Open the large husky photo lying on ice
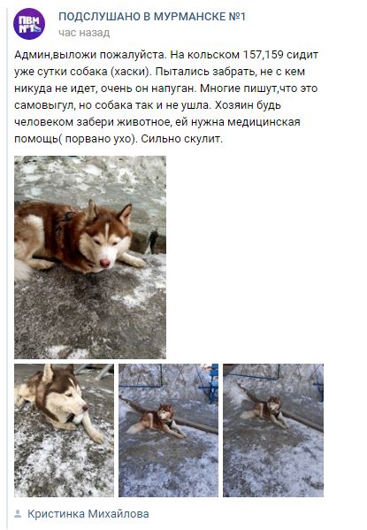Screen dimensions: 367x530 click(90, 257)
